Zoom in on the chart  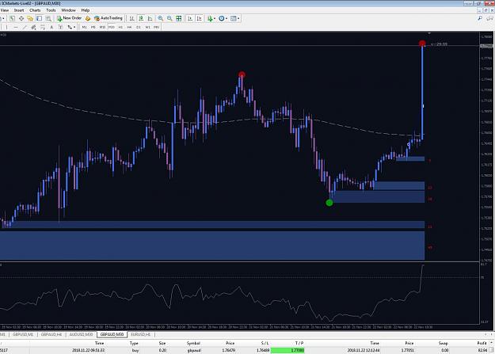[160, 19]
